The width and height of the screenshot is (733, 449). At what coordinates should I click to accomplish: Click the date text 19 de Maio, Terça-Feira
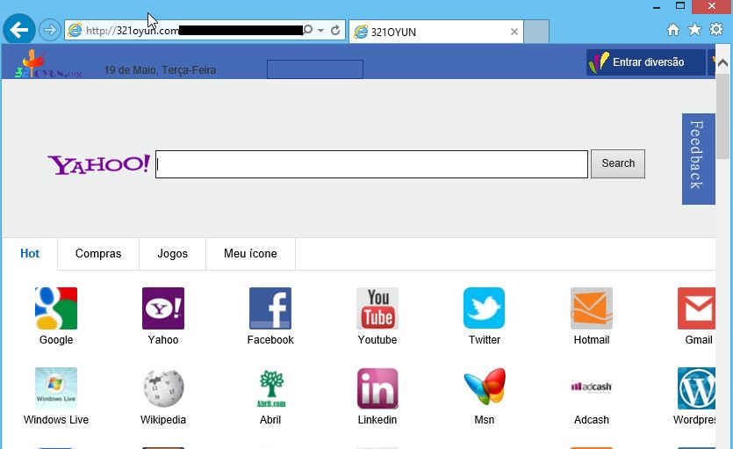(160, 70)
